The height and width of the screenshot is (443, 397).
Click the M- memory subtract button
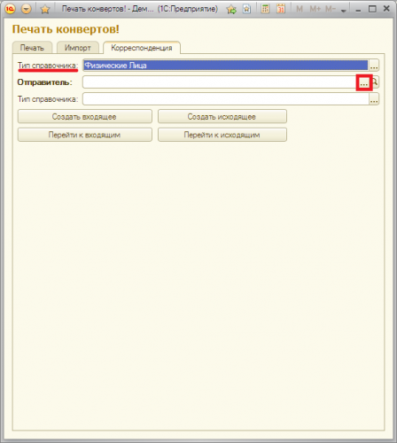(331, 9)
